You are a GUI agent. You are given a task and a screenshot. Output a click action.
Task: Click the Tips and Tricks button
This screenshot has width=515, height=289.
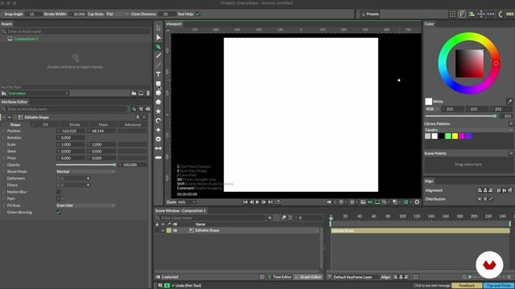tap(499, 286)
